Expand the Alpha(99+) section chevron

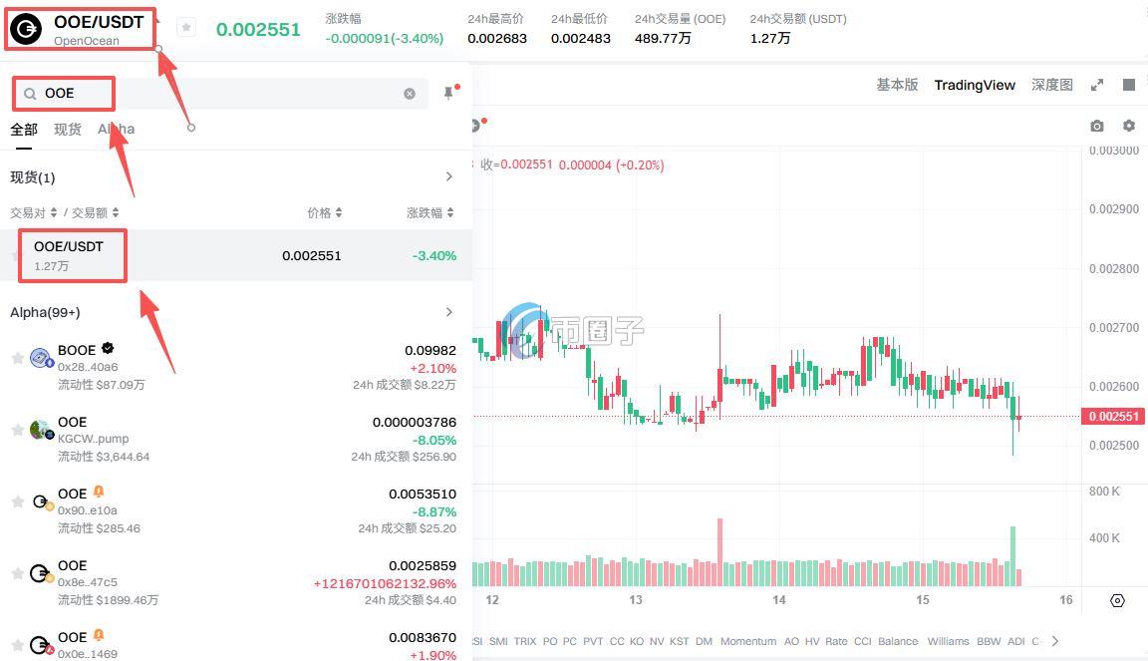pyautogui.click(x=448, y=312)
